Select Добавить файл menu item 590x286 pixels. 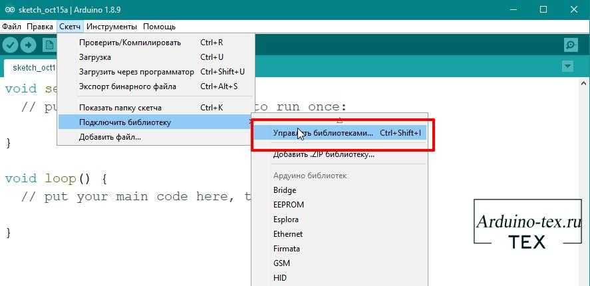[110, 137]
